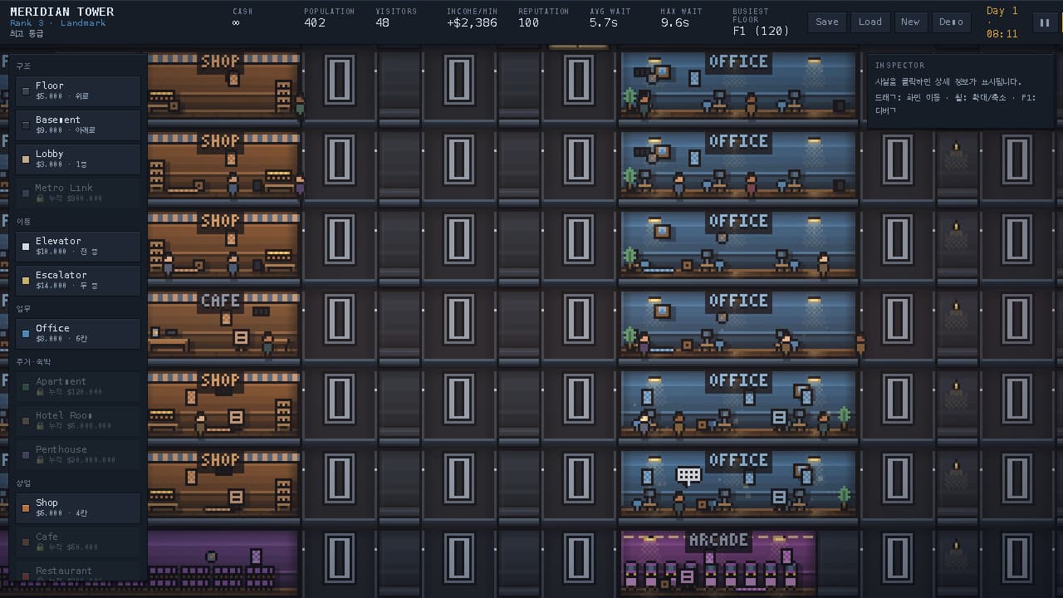This screenshot has width=1063, height=598.
Task: Click the speech bubble icon in the office
Action: pos(688,476)
